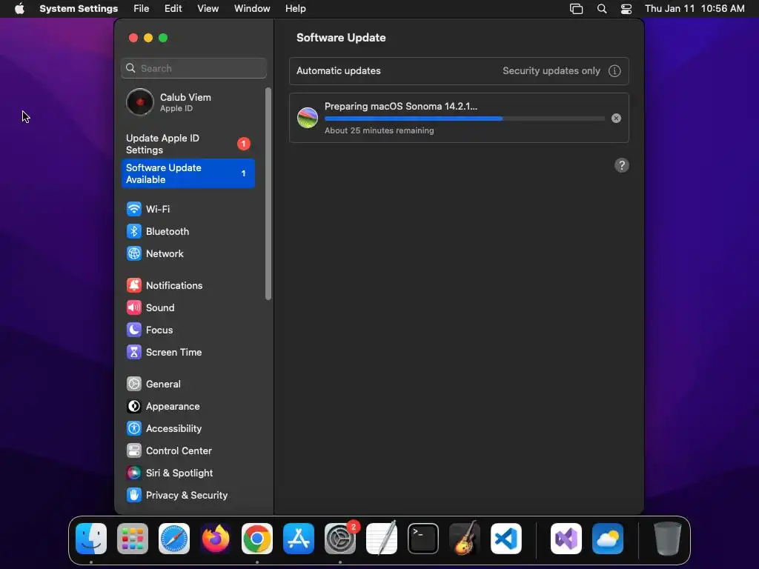Open the Apple menu
The image size is (759, 569).
[x=19, y=9]
